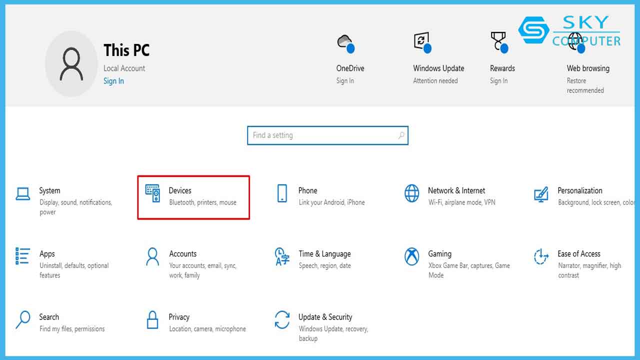Open the Search category label
The height and width of the screenshot is (360, 640).
[x=49, y=316]
